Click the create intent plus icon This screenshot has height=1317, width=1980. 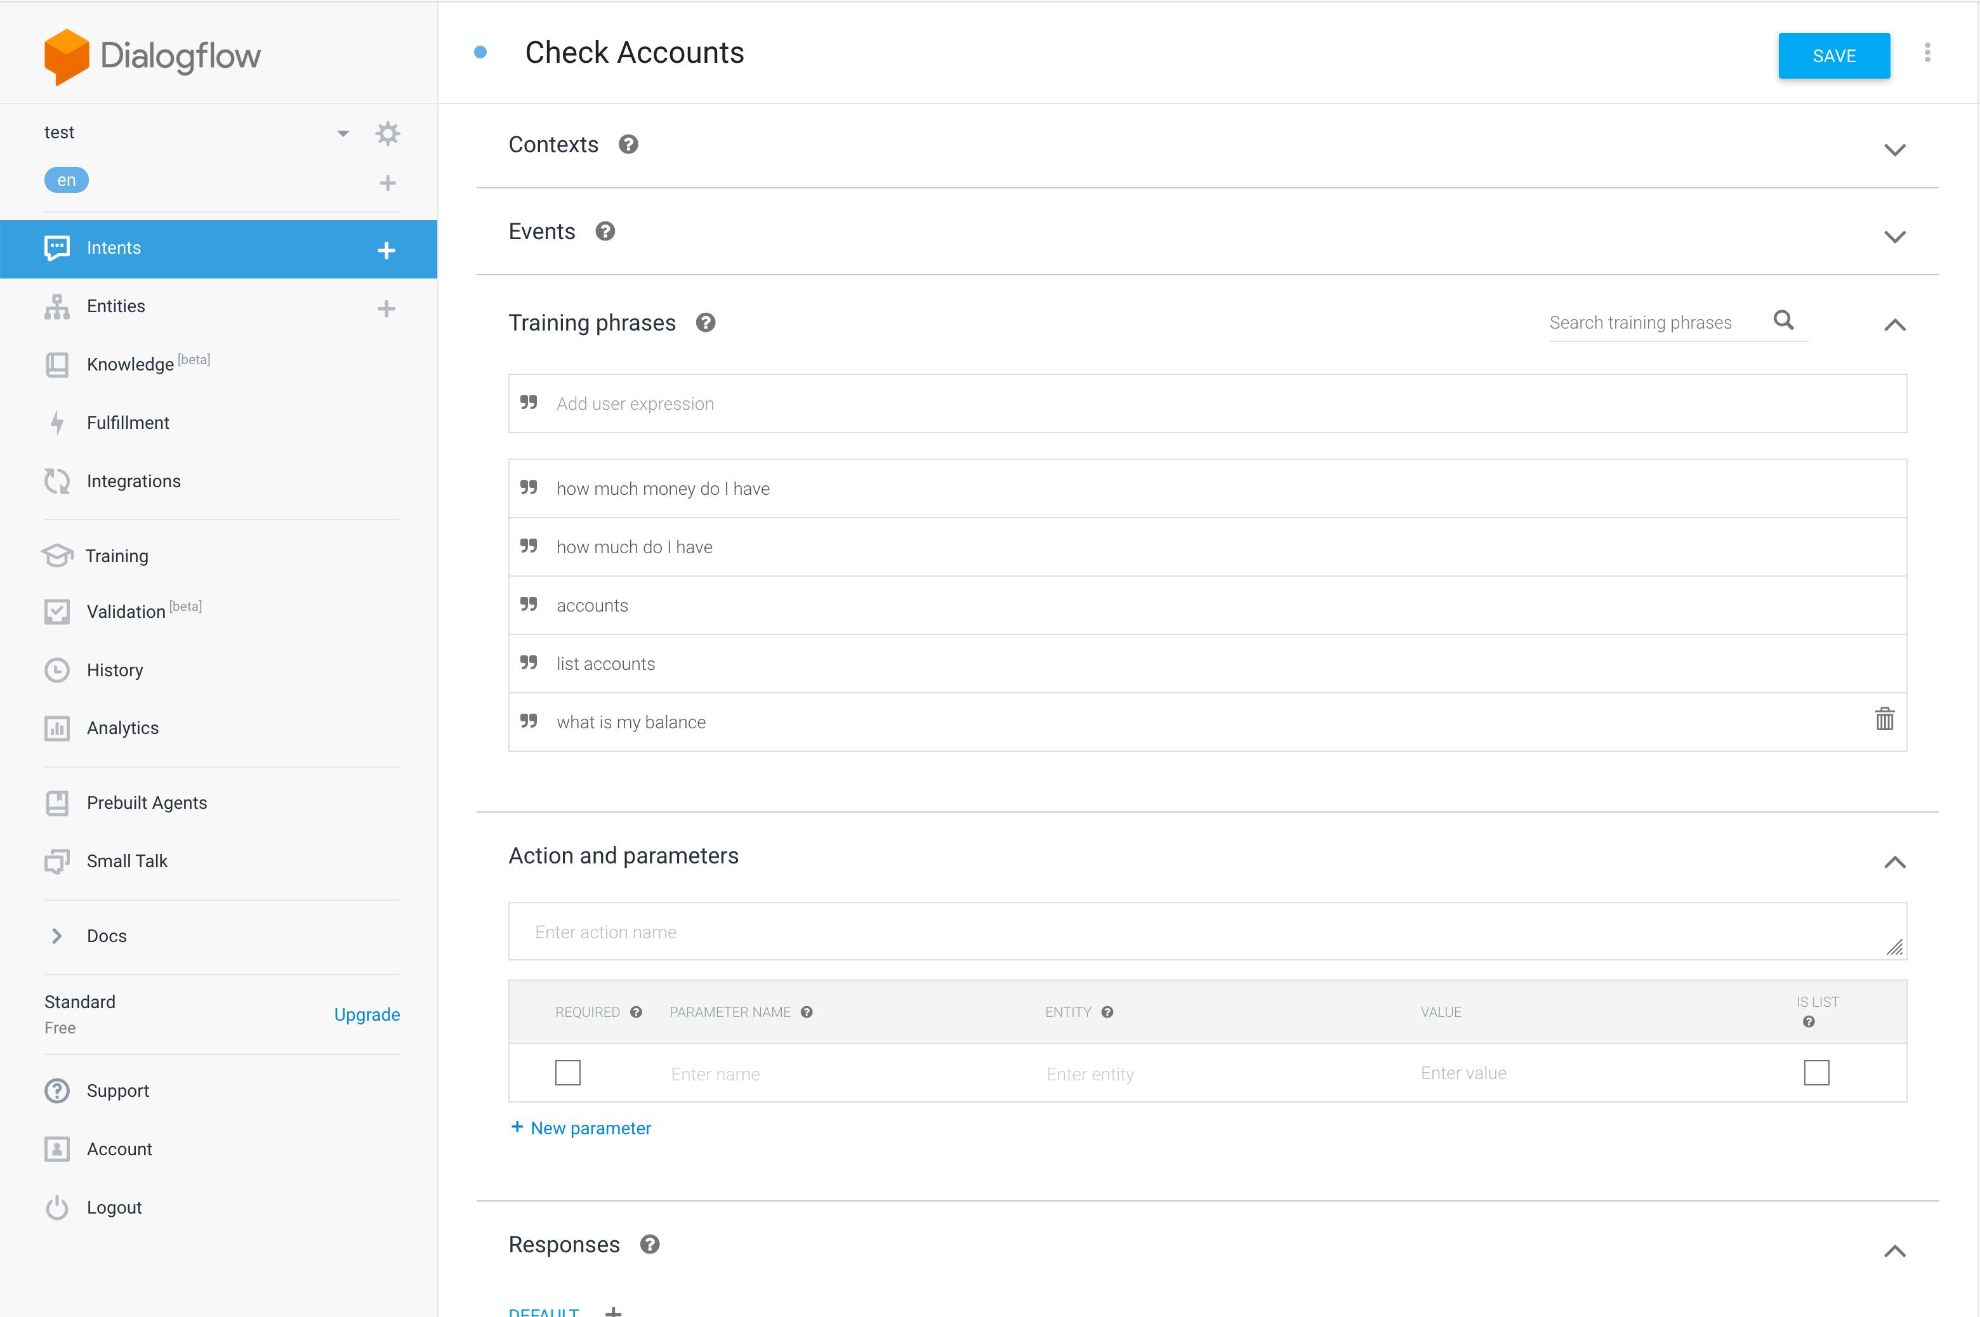click(386, 249)
